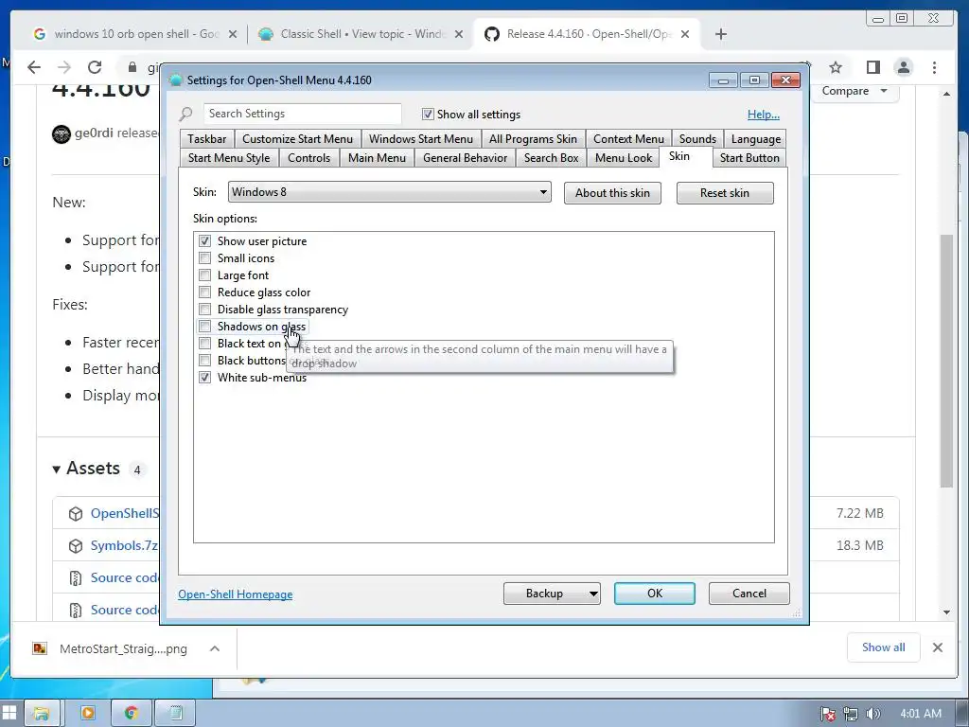Open Windows Media Player from the taskbar
This screenshot has width=969, height=727.
pos(88,713)
